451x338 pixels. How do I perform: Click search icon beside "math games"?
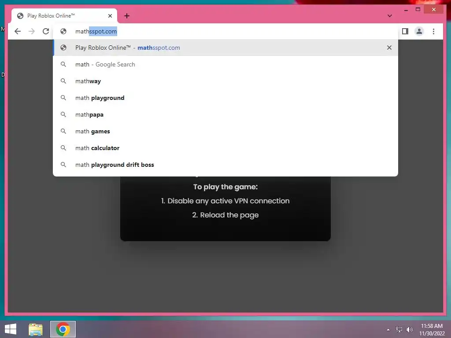point(63,131)
